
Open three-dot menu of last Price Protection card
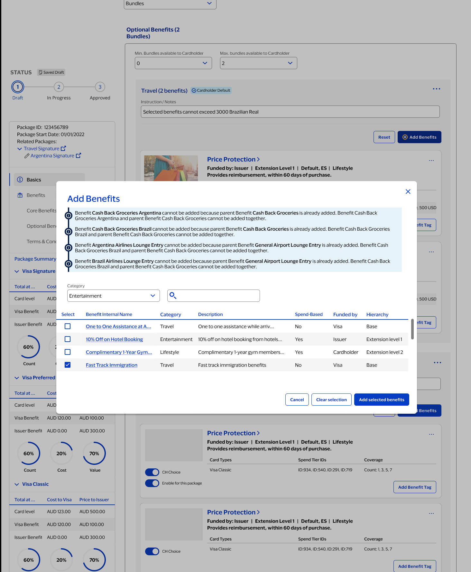pyautogui.click(x=431, y=513)
